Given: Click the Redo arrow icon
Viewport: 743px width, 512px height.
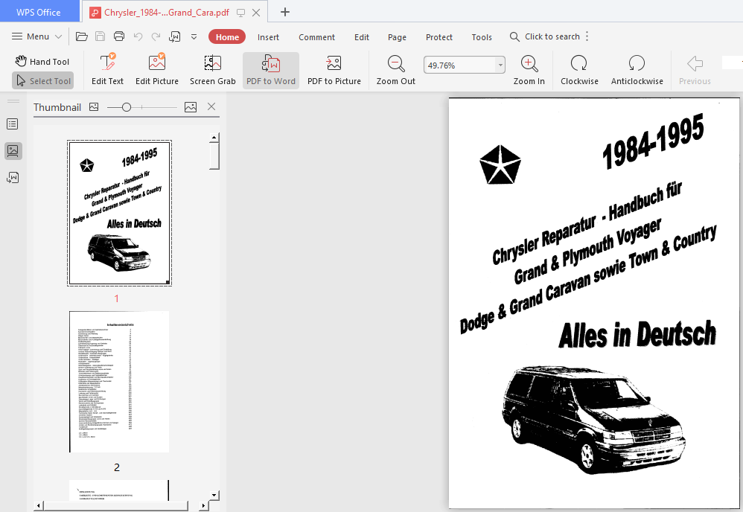Looking at the screenshot, I should (156, 36).
